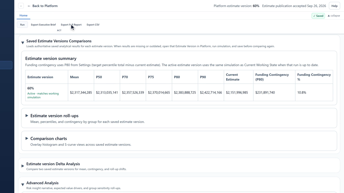
Task: Click Funding Contingency % column header
Action: (x=314, y=77)
